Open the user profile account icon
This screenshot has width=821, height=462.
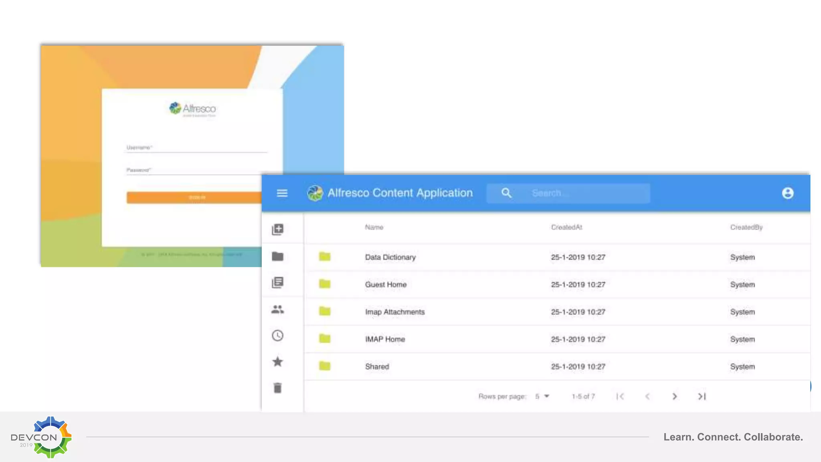(787, 193)
